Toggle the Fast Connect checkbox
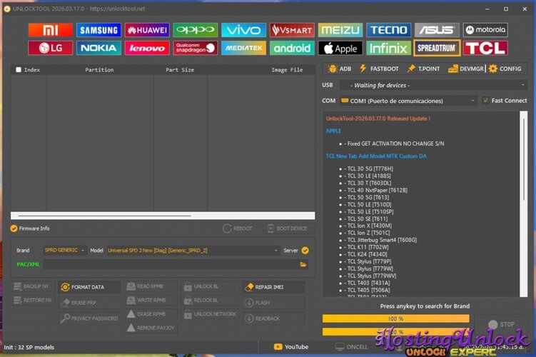This screenshot has width=536, height=357. click(486, 101)
